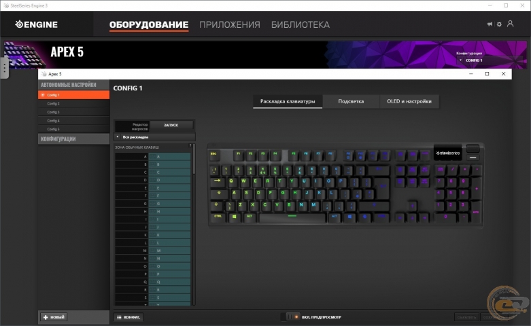The image size is (531, 326).
Task: Click the SteelSeries ENGINE logo
Action: 36,24
